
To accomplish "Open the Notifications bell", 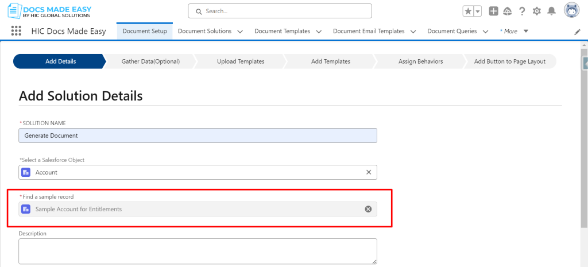I will pos(551,11).
